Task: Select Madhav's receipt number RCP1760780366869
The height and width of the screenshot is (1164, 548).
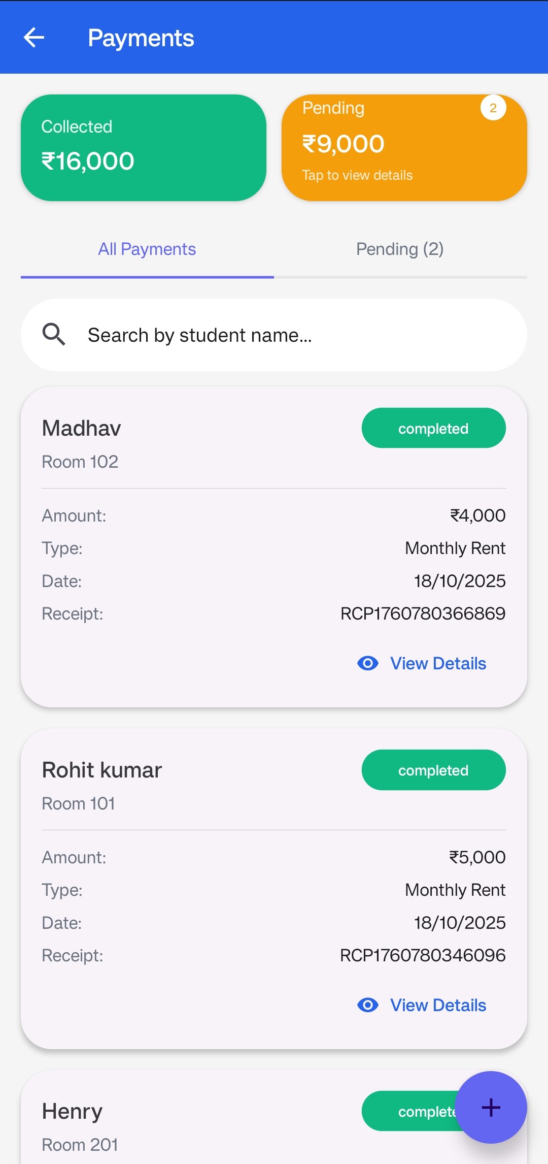Action: point(423,613)
